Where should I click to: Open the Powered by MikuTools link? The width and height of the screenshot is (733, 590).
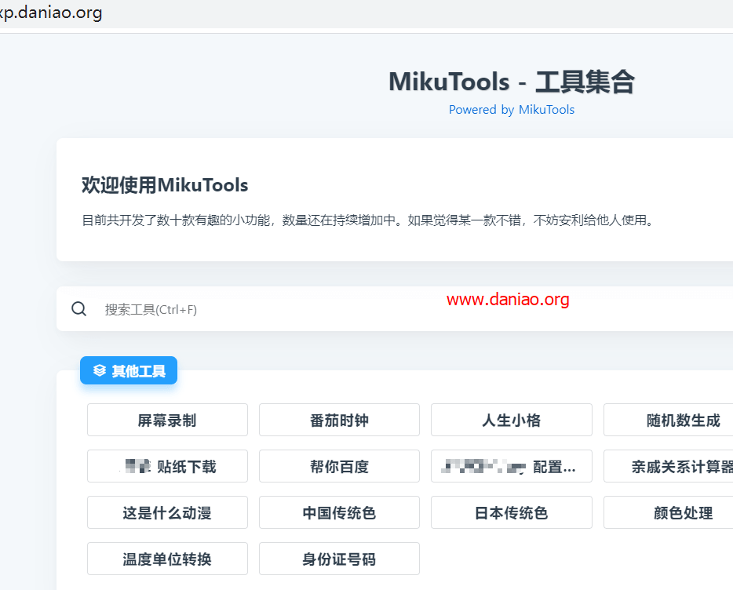pos(512,109)
